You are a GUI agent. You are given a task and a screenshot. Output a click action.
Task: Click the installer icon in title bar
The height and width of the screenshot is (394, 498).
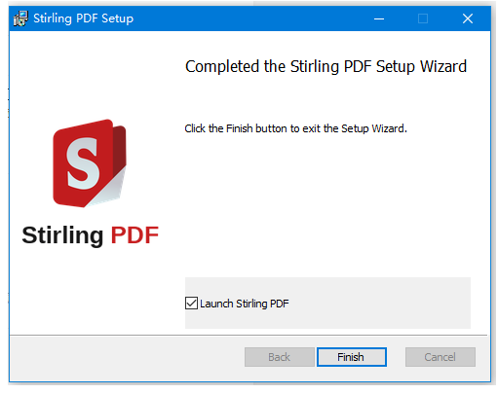click(x=20, y=18)
